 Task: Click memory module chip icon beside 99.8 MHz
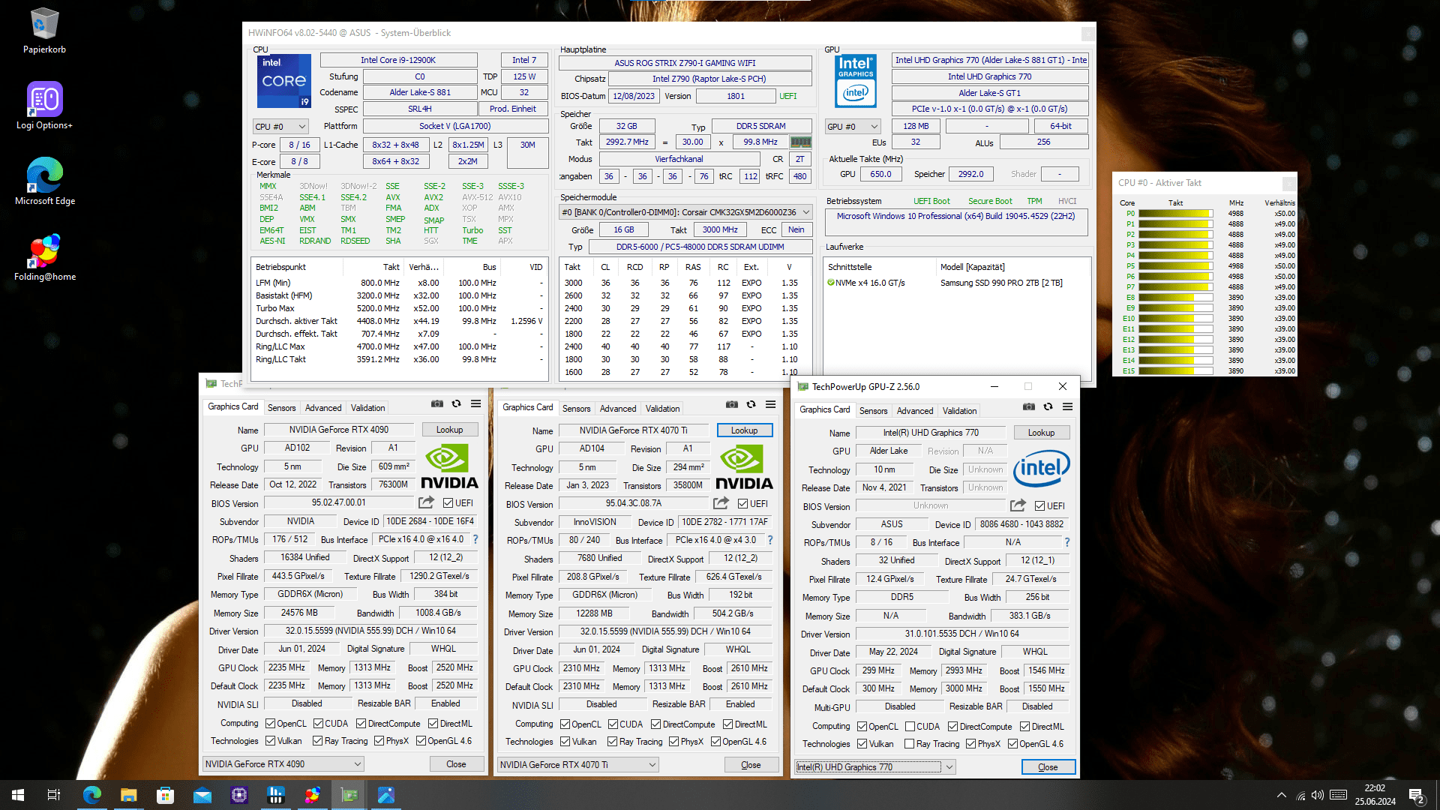[x=800, y=142]
